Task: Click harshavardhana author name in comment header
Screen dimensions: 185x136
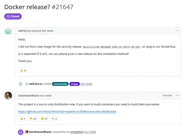Action: coord(29,96)
